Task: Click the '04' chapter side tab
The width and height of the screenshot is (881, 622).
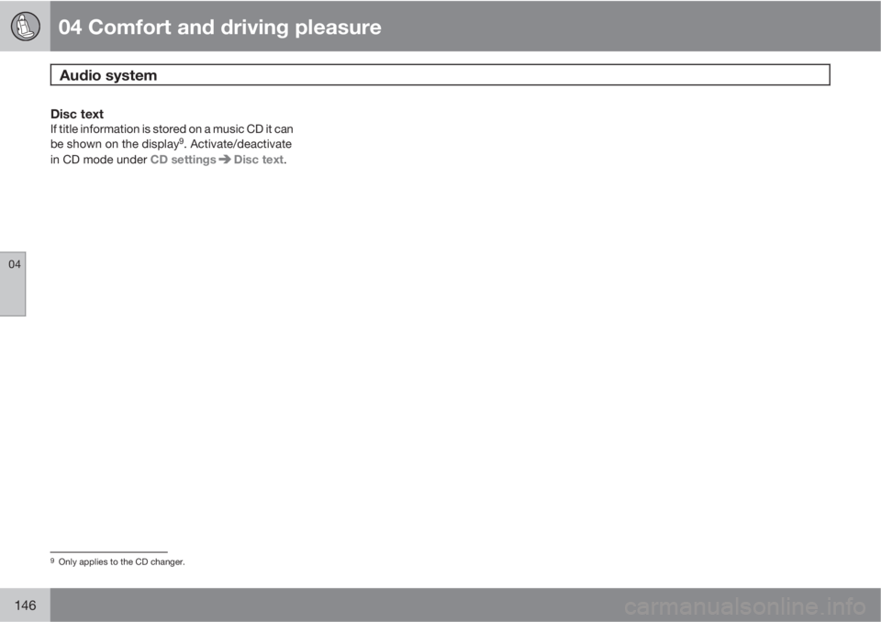Action: point(13,283)
